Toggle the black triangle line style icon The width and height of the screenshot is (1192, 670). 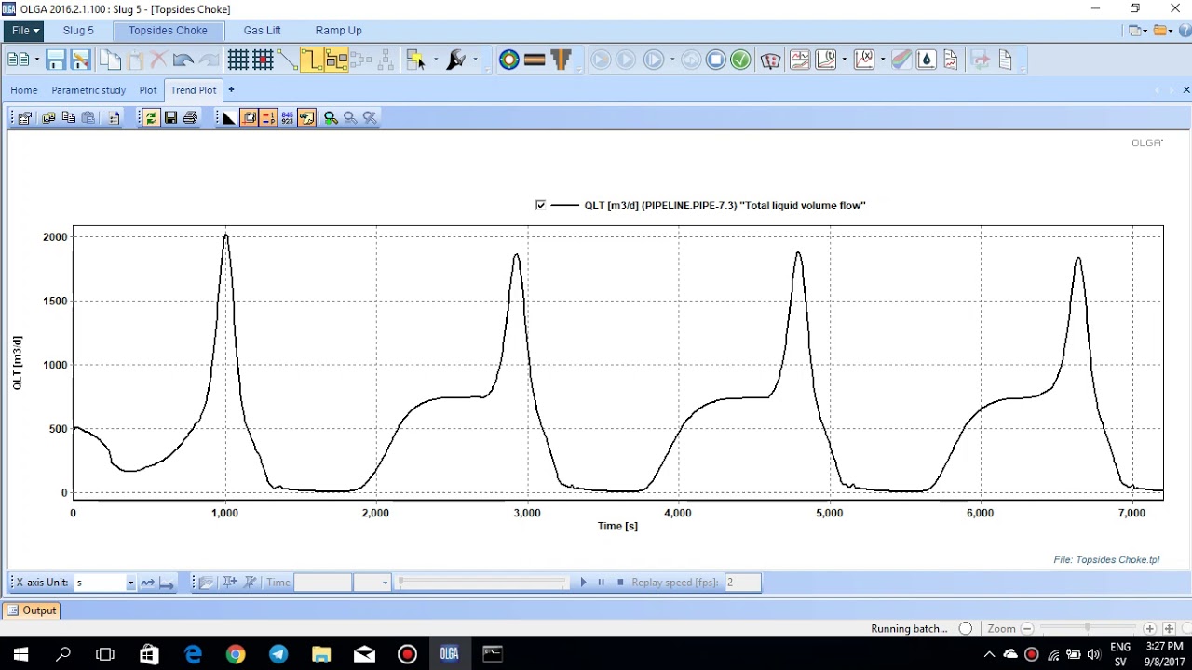[x=228, y=118]
